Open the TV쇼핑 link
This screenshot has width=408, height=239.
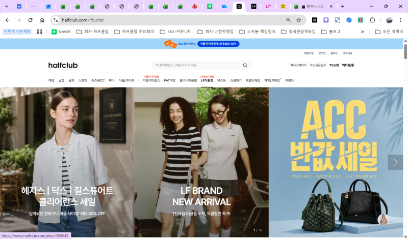point(334,66)
